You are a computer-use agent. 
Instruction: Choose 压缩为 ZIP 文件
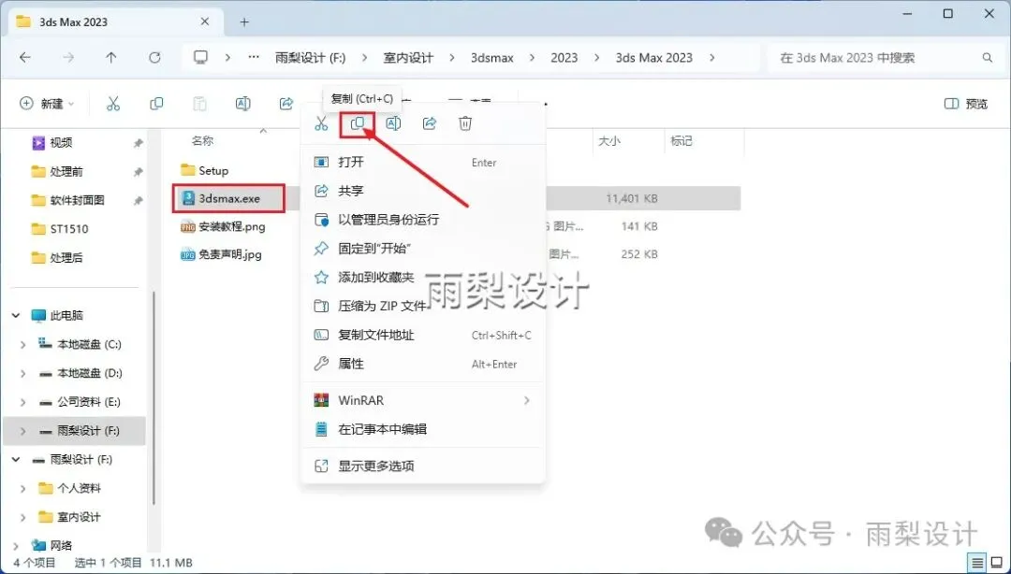(x=423, y=306)
